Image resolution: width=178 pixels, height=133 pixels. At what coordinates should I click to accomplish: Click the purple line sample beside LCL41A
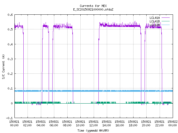click(x=165, y=18)
